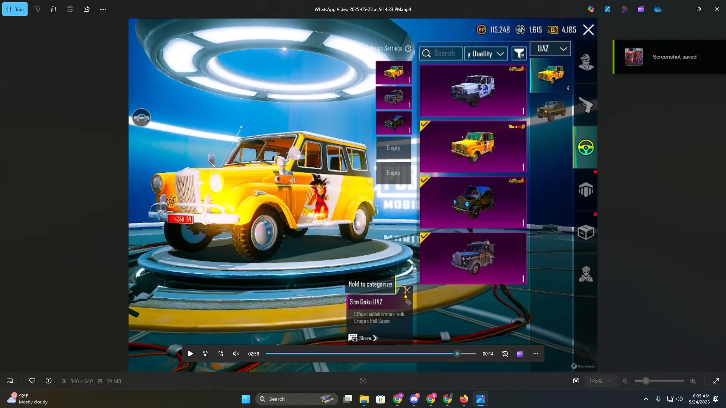726x408 pixels.
Task: Open Microsoft Store from taskbar
Action: pos(381,399)
